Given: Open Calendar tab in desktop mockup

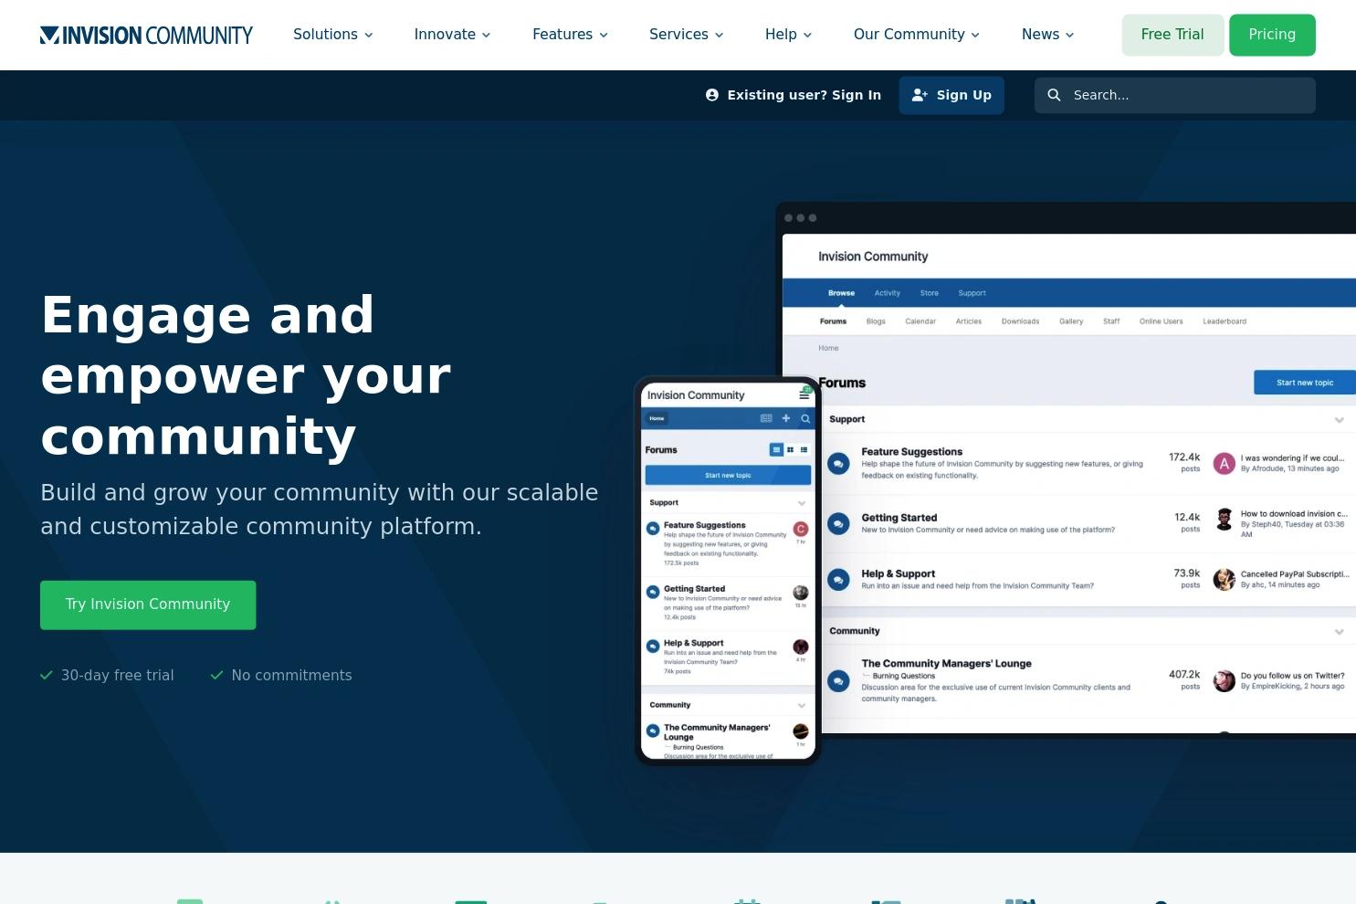Looking at the screenshot, I should [x=920, y=321].
